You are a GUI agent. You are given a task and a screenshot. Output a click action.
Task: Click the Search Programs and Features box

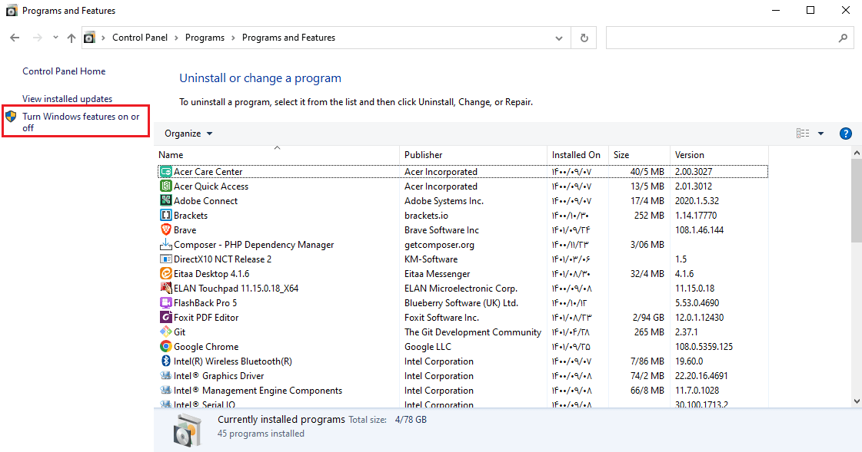click(x=730, y=38)
